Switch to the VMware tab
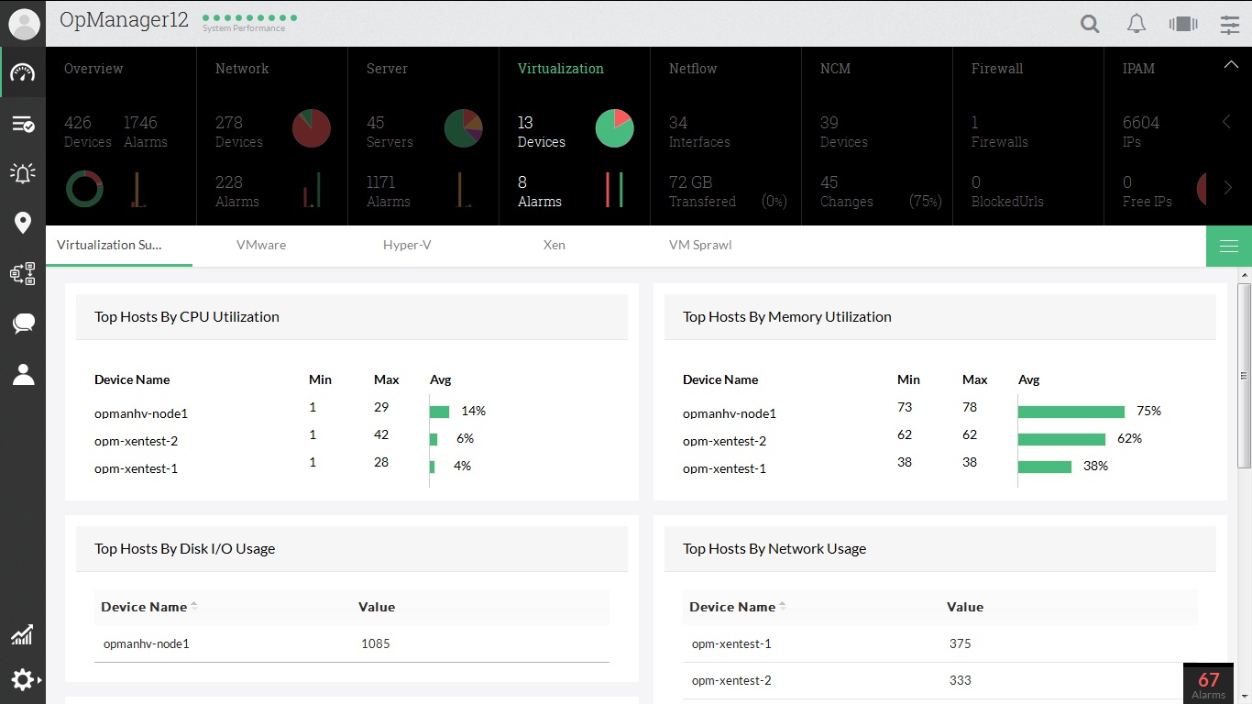 (261, 245)
